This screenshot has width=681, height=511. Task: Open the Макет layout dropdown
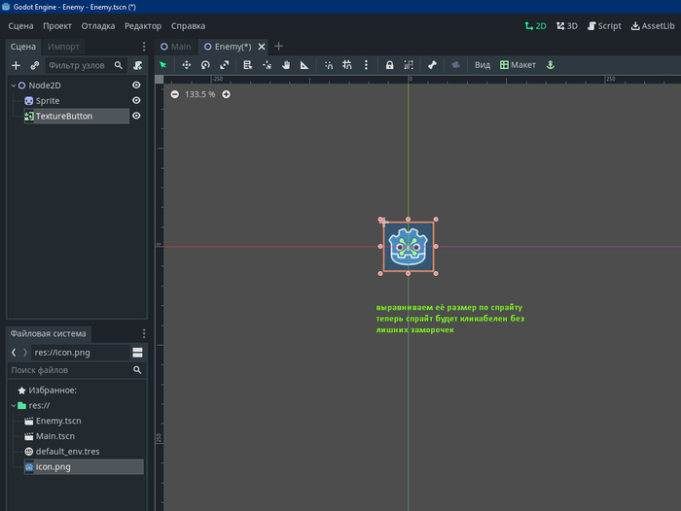point(518,65)
